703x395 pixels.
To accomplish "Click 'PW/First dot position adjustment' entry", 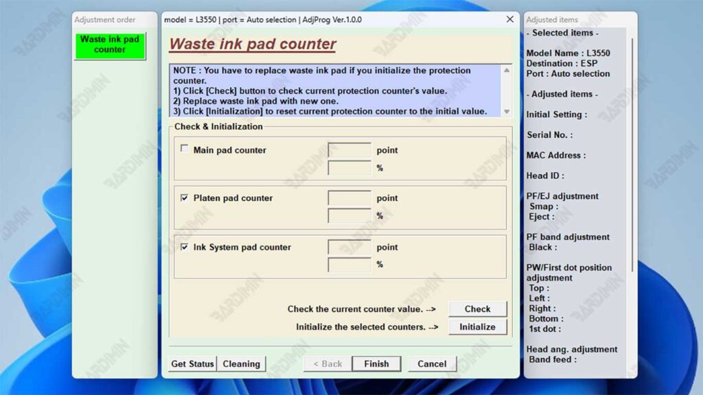I will tap(569, 273).
